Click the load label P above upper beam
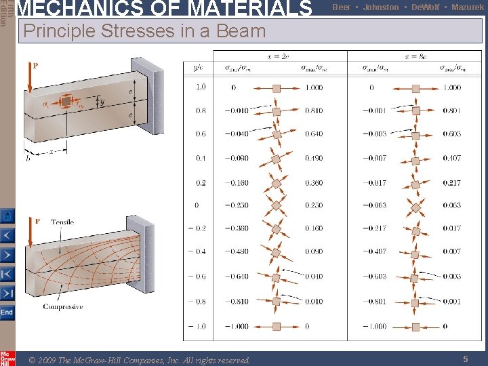 click(x=35, y=66)
